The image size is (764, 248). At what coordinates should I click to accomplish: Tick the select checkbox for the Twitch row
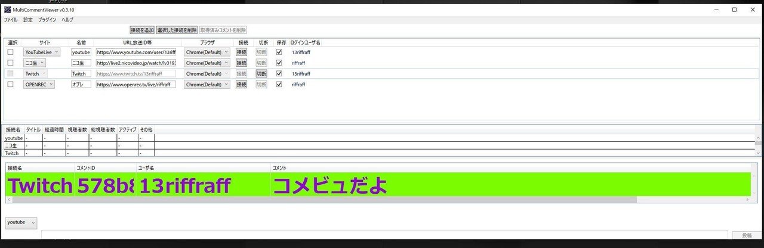[x=10, y=73]
